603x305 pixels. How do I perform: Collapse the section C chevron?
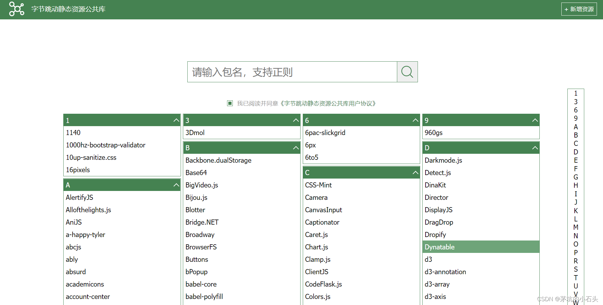(415, 172)
